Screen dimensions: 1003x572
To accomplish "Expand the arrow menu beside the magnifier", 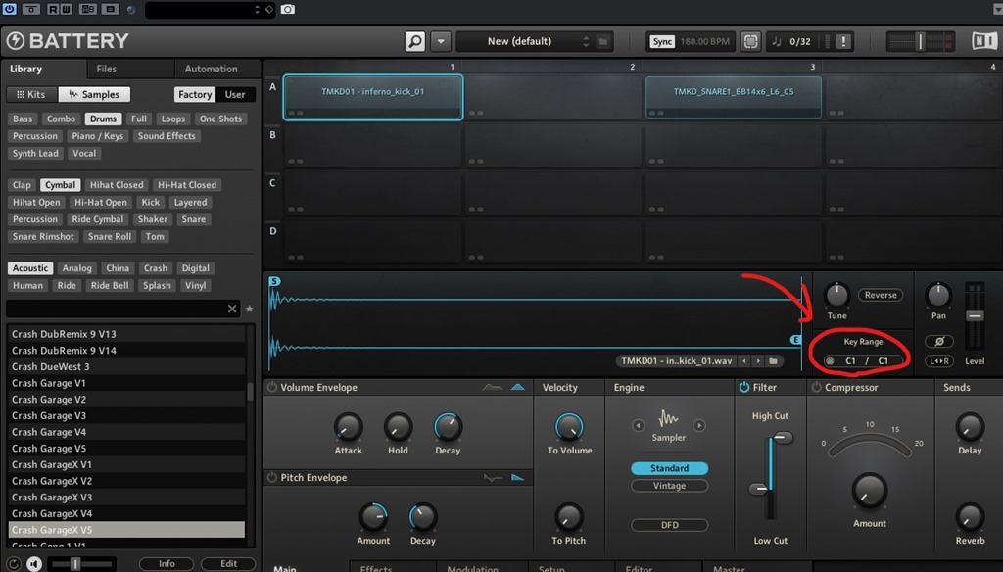I will [x=441, y=42].
